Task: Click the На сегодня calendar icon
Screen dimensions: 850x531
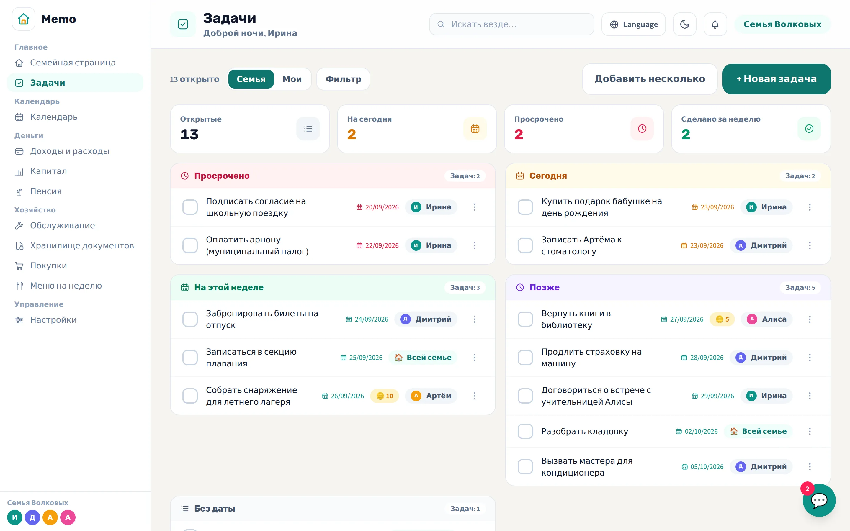Action: pos(475,129)
